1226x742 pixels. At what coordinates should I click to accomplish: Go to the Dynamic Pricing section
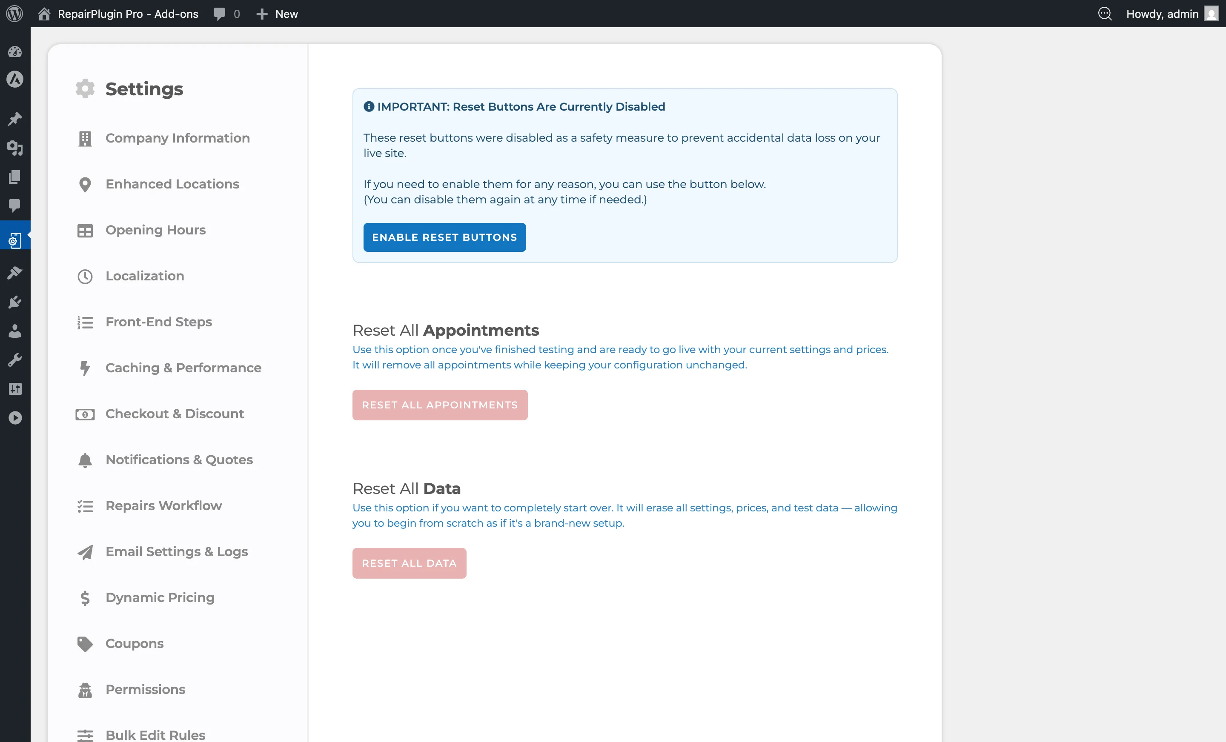tap(160, 597)
